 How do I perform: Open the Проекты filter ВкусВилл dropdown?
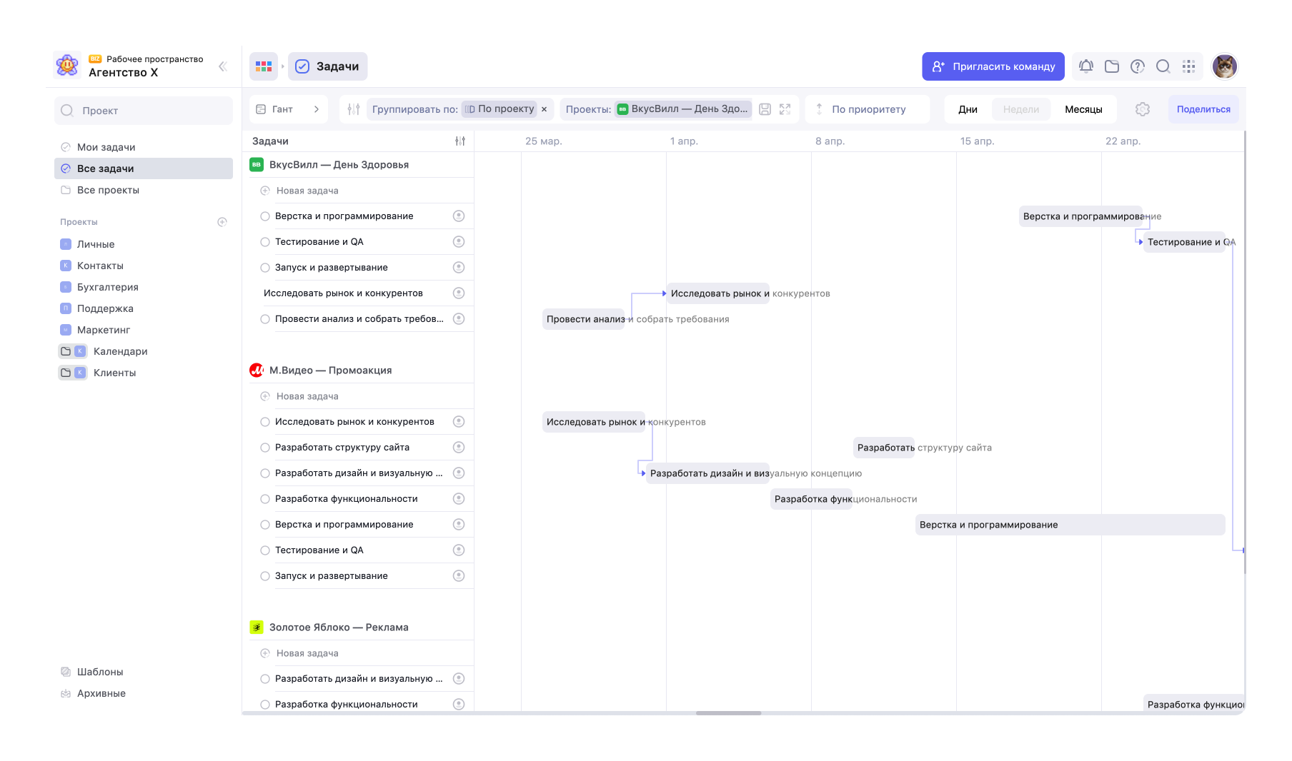[655, 109]
